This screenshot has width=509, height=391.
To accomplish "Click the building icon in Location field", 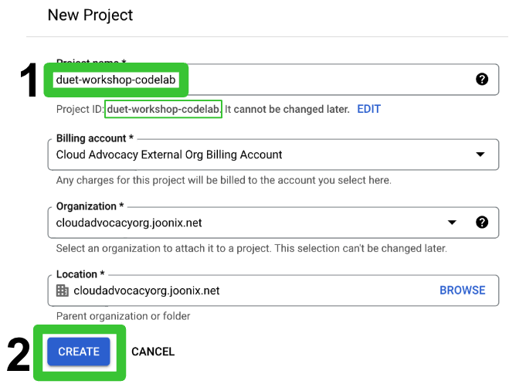I will coord(63,291).
